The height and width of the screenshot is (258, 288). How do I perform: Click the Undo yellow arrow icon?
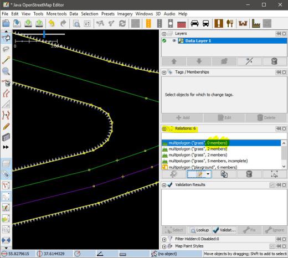click(x=52, y=23)
